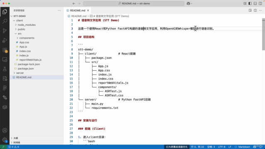The image size is (265, 149).
Task: Collapse the client folder
Action: 14,20
